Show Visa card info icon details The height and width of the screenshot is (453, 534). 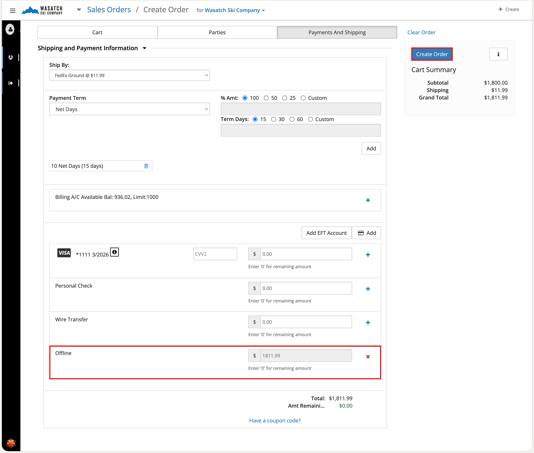tap(115, 252)
